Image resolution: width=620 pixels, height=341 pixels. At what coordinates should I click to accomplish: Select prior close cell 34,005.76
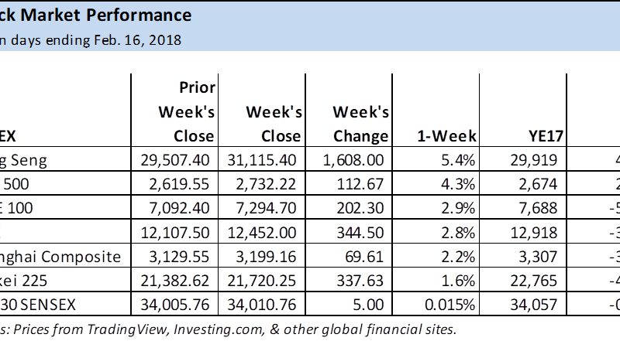click(x=174, y=305)
